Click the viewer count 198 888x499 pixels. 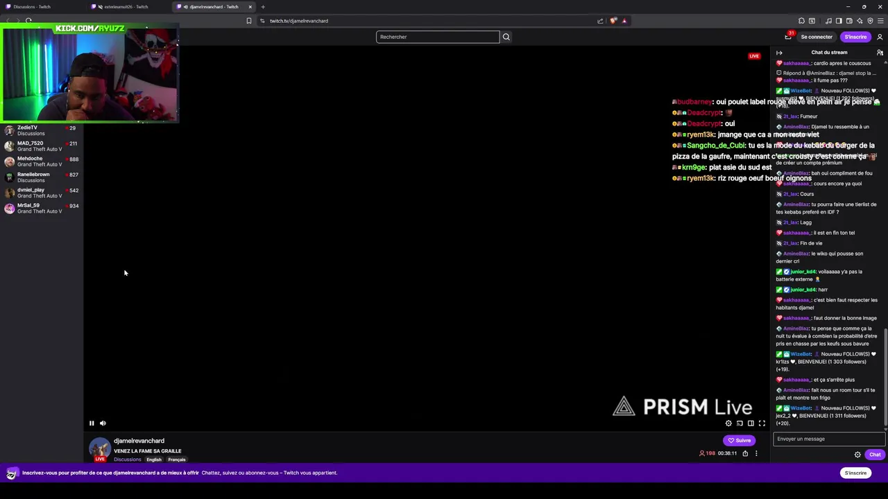point(707,453)
